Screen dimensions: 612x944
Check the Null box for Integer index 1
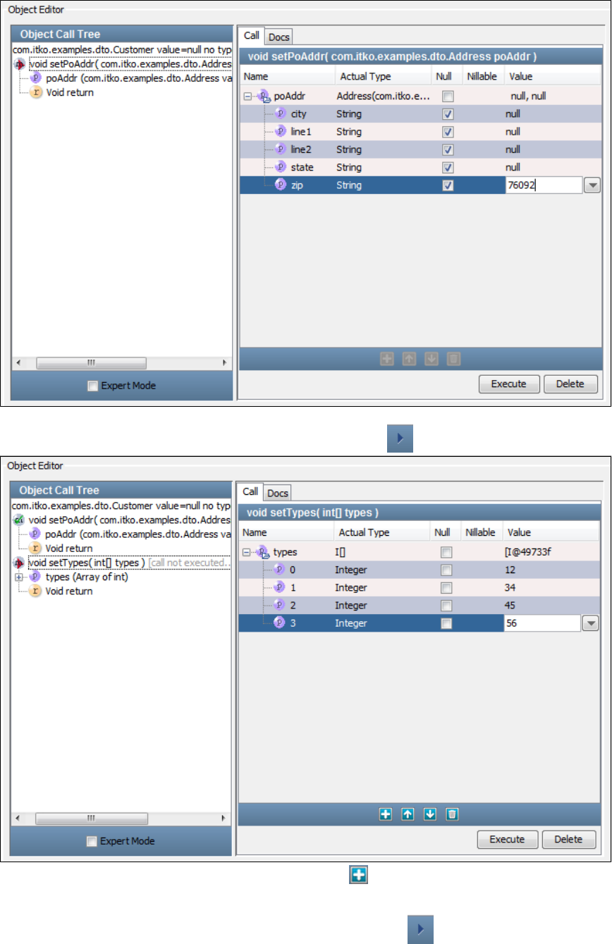[x=446, y=588]
